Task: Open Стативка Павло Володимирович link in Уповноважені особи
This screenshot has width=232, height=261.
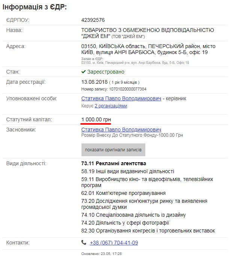Action: (121, 98)
